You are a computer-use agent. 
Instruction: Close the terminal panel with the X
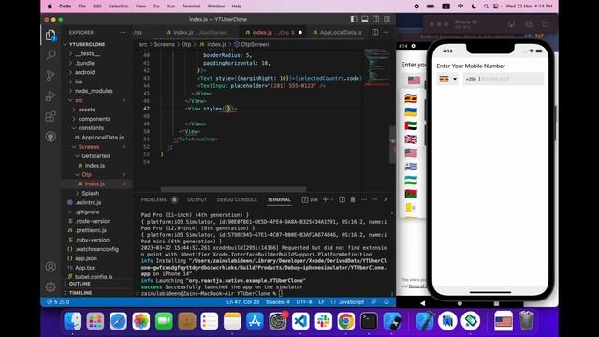pos(386,199)
